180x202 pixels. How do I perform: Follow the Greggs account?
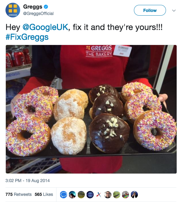(150, 10)
